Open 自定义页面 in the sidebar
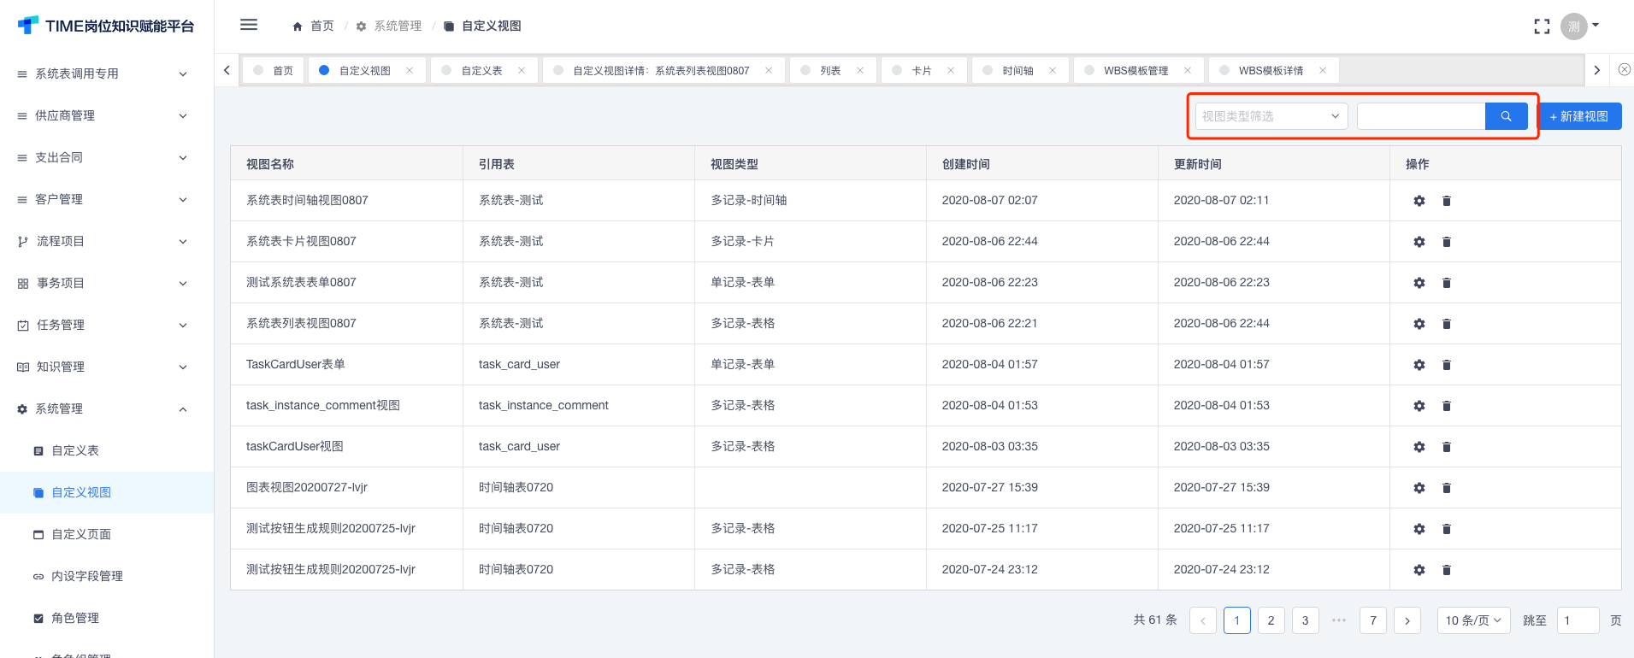The height and width of the screenshot is (658, 1634). (x=106, y=534)
